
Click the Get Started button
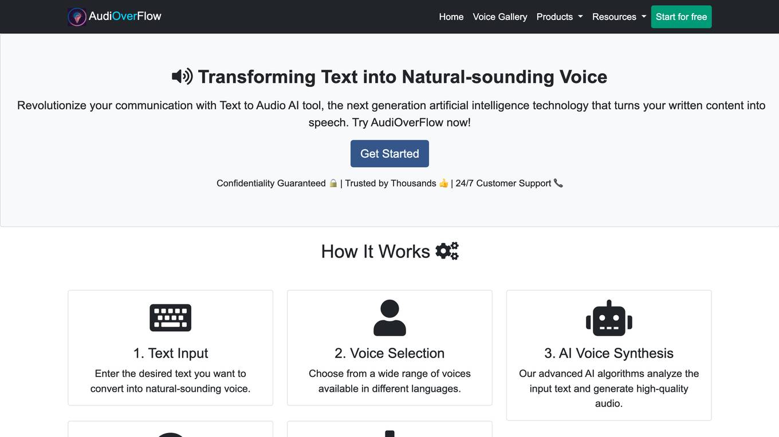[x=389, y=153]
